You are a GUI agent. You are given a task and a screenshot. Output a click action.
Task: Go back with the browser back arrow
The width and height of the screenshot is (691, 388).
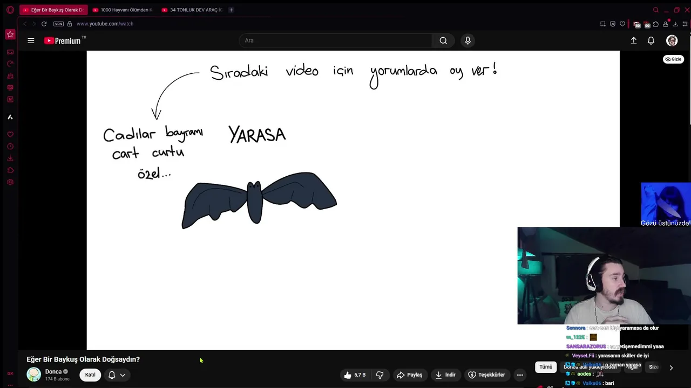24,24
